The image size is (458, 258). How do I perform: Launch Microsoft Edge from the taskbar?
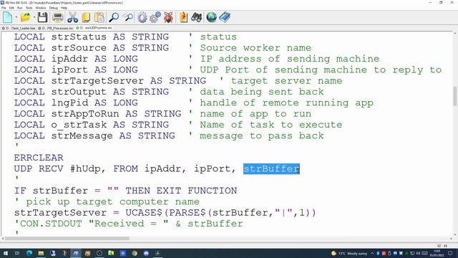pyautogui.click(x=29, y=253)
